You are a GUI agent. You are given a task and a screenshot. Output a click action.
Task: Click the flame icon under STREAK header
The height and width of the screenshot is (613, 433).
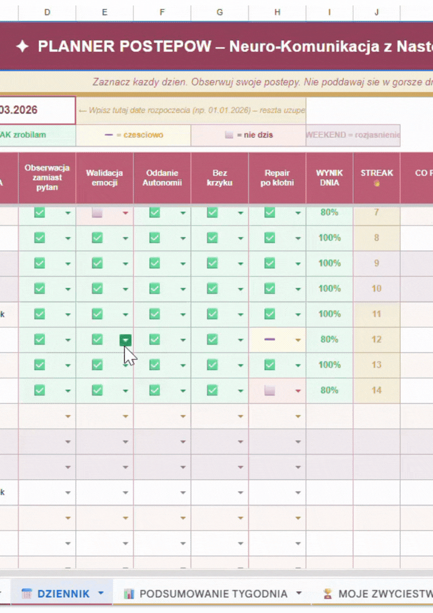[x=376, y=184]
